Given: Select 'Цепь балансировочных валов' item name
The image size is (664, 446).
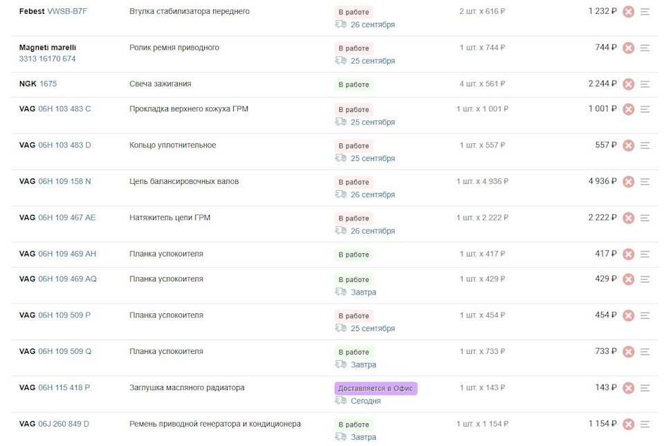Looking at the screenshot, I should (184, 181).
